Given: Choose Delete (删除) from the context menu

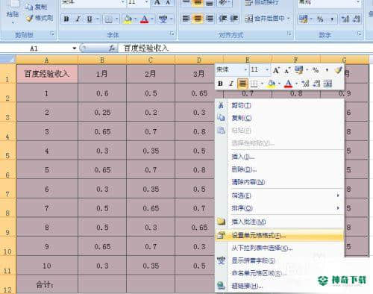Looking at the screenshot, I should (280, 169).
